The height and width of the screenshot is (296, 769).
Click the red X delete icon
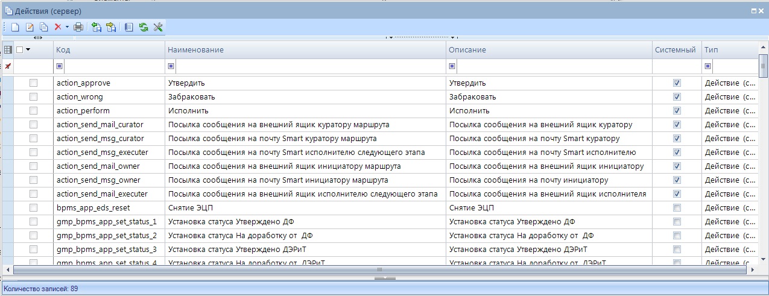pyautogui.click(x=58, y=27)
